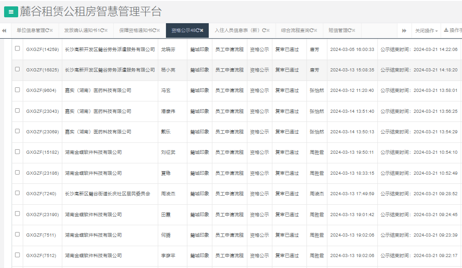This screenshot has width=462, height=268.
Task: Check the checkbox for GXGZF(14259)
Action: pos(18,49)
